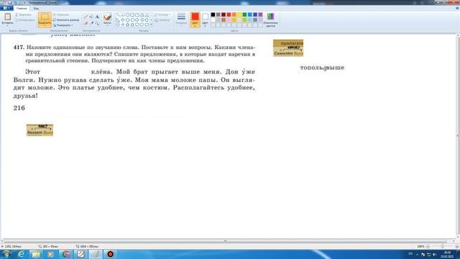Pick the purple color swatch in palette

coord(260,14)
